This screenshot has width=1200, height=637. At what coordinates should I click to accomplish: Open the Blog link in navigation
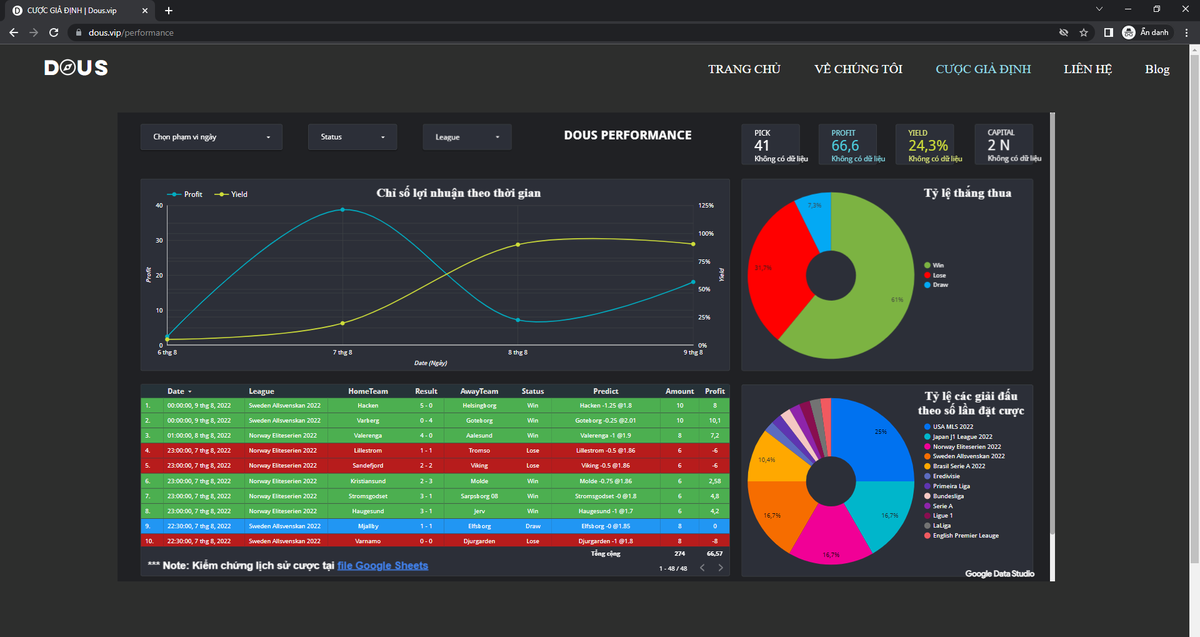(x=1157, y=69)
